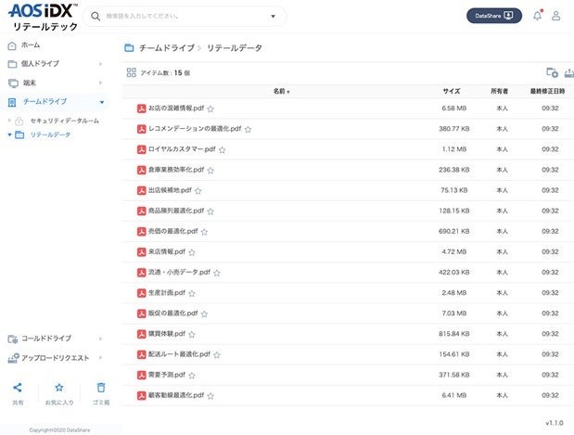
Task: Click PDF icon of ロイヤルカスタマー.pdf
Action: click(141, 149)
